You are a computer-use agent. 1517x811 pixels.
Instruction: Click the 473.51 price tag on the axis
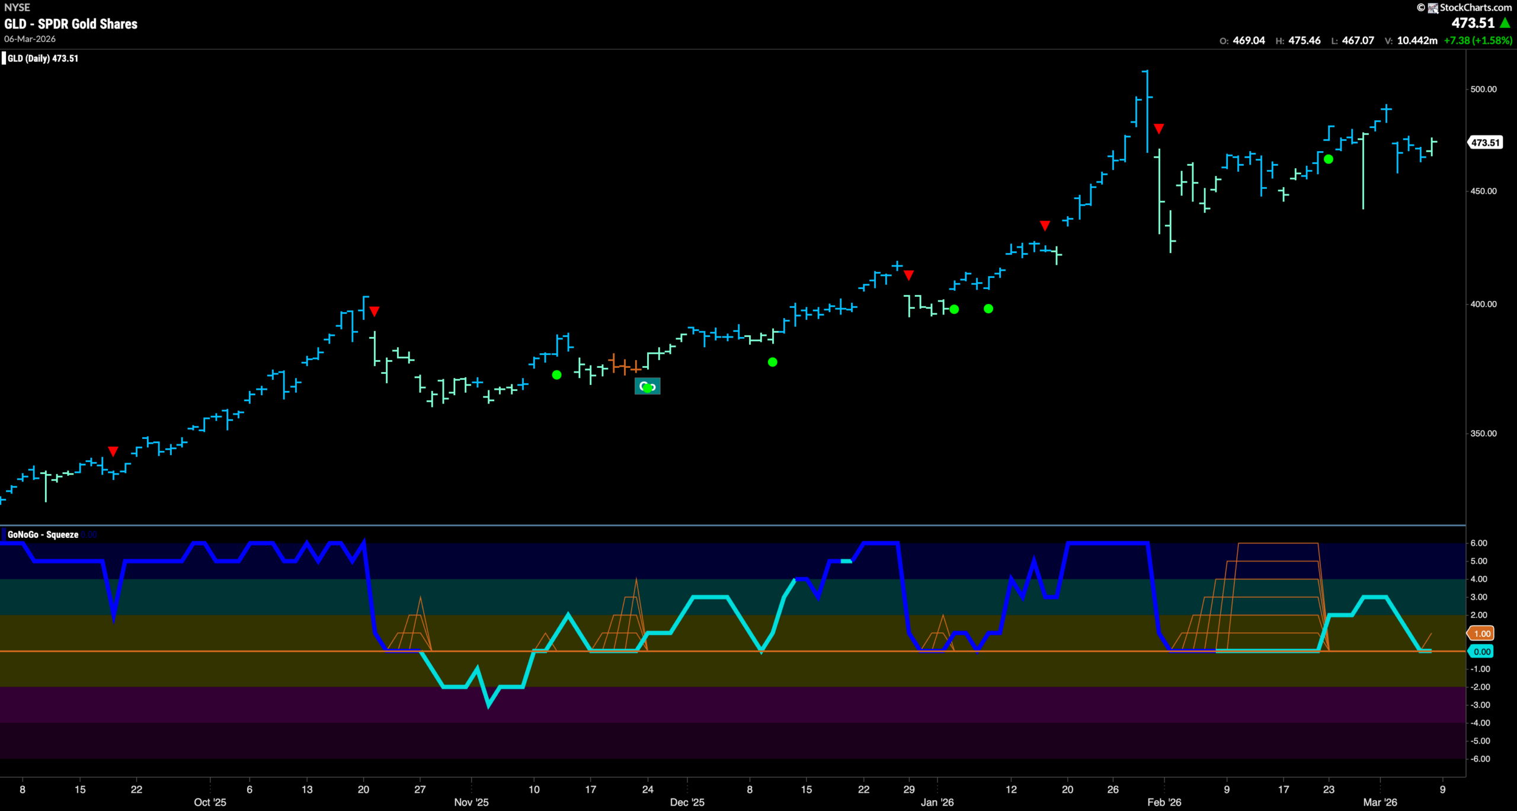click(1485, 143)
